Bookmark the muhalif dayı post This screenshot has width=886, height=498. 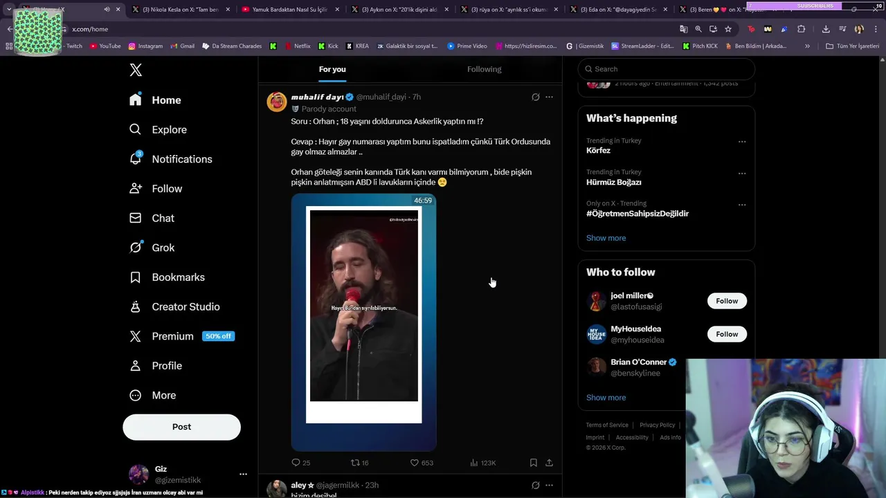(x=533, y=463)
